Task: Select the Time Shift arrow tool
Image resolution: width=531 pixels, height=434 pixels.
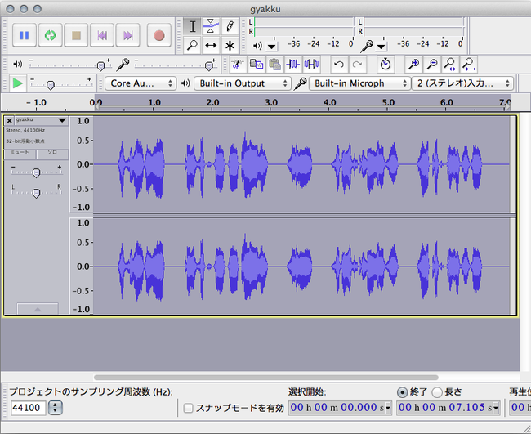Action: click(211, 45)
